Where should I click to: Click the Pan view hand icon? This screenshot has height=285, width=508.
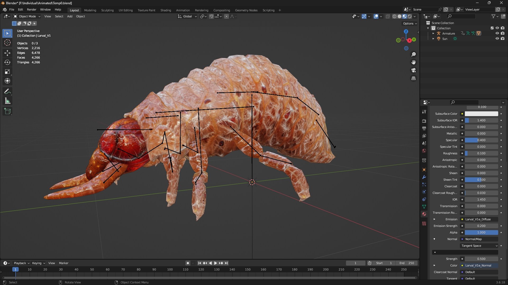click(x=414, y=62)
